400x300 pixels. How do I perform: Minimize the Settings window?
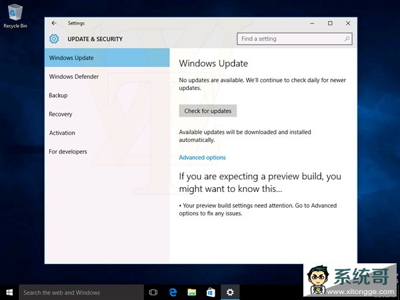[312, 23]
